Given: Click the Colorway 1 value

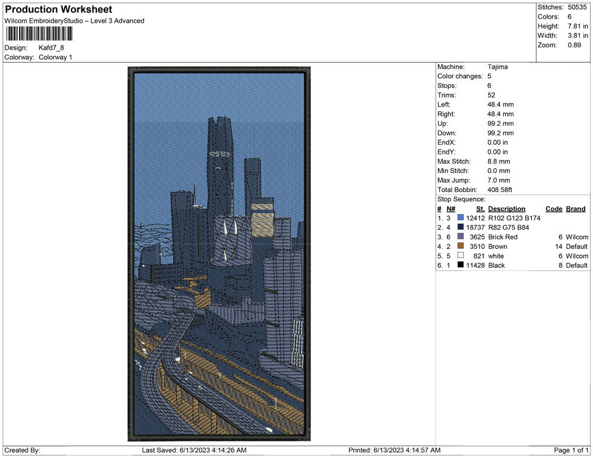Looking at the screenshot, I should (55, 57).
